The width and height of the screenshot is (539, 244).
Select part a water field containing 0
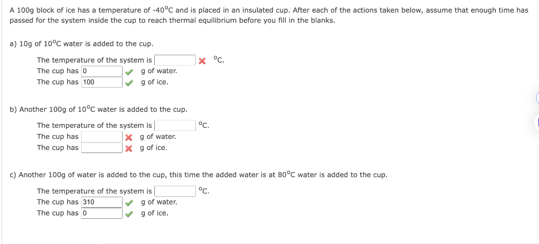pos(102,72)
